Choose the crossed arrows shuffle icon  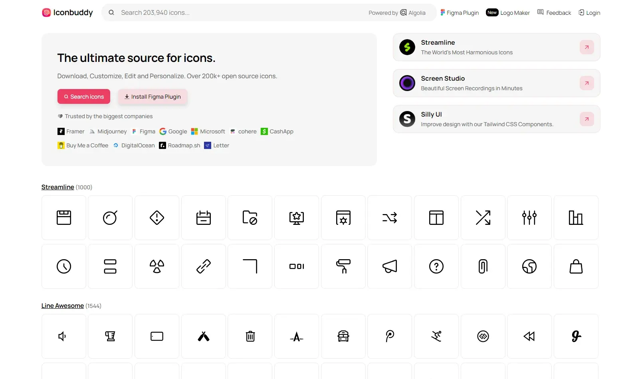483,218
